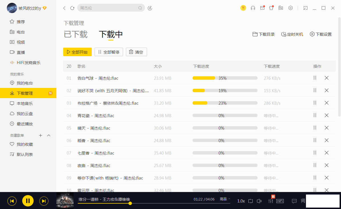Open 下载目录 folder
The height and width of the screenshot is (209, 341).
[264, 34]
